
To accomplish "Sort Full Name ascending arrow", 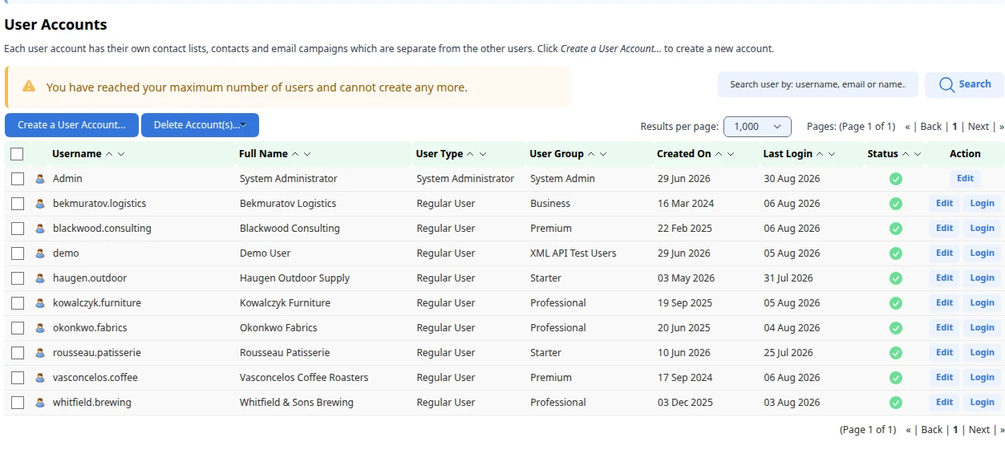I will click(295, 154).
